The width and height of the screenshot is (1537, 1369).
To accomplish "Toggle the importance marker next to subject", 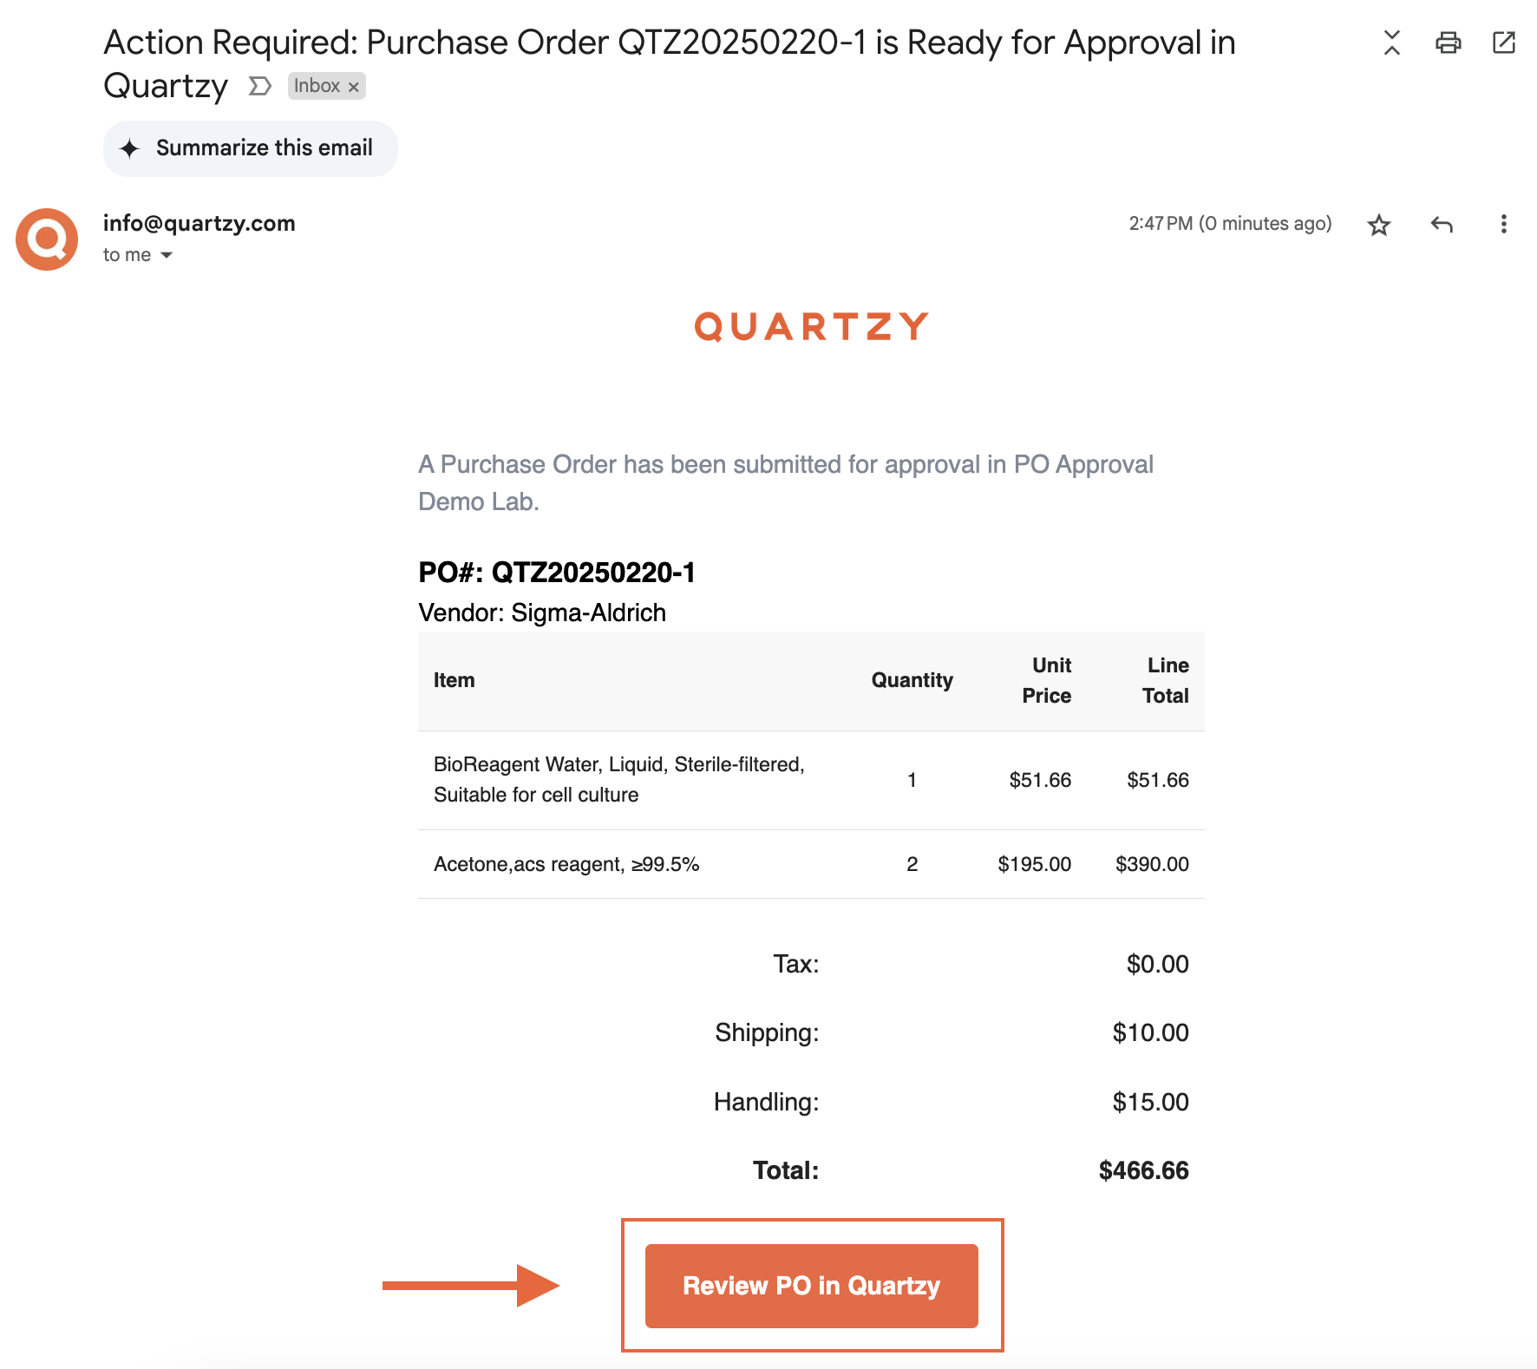I will coord(259,86).
